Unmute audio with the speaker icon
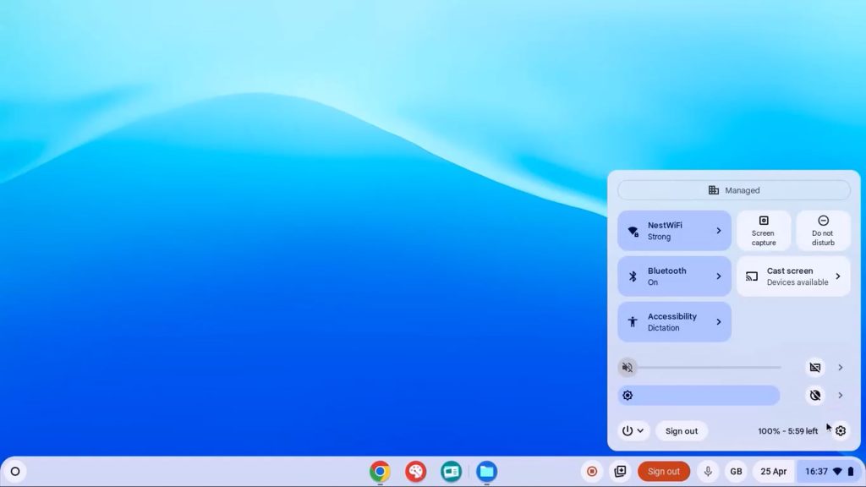The height and width of the screenshot is (487, 866). 628,368
